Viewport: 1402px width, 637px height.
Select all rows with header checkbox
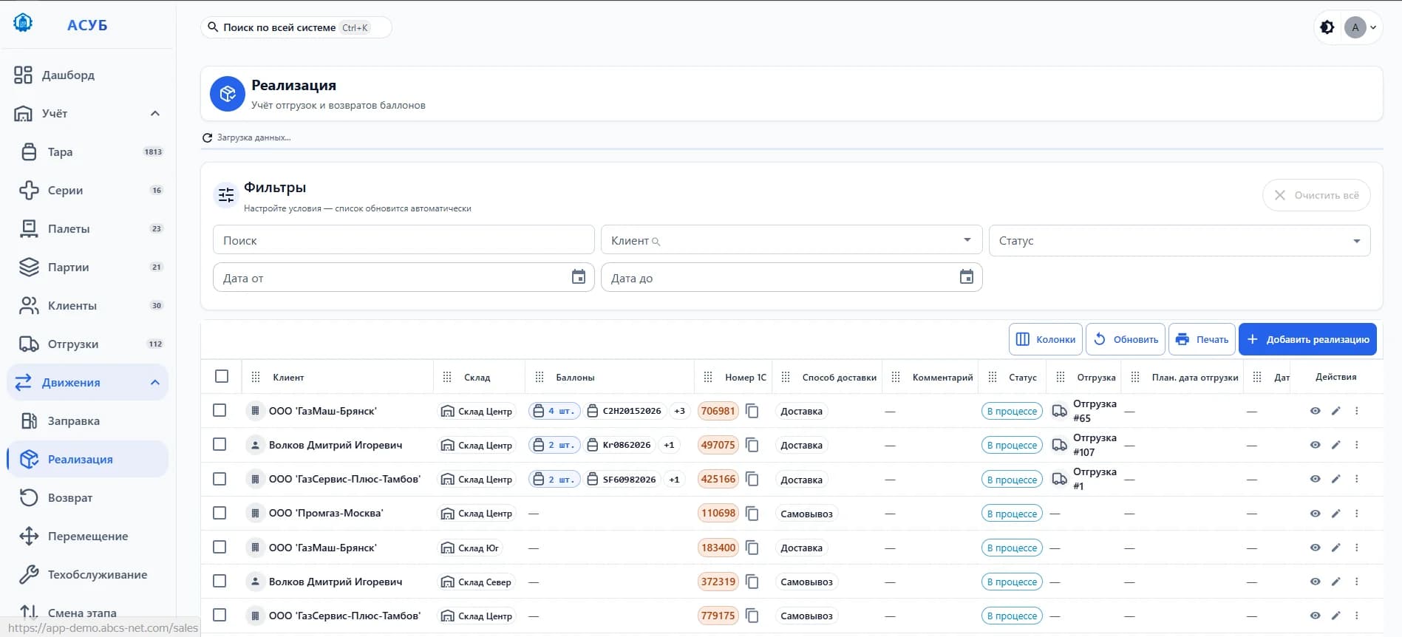tap(222, 376)
